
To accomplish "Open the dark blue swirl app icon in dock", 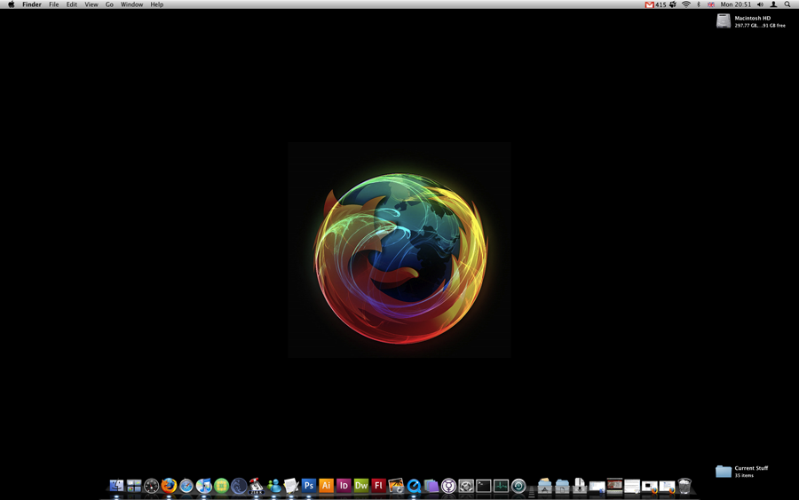I will pyautogui.click(x=239, y=487).
